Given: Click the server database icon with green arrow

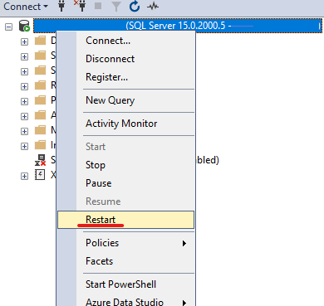Looking at the screenshot, I should point(24,26).
